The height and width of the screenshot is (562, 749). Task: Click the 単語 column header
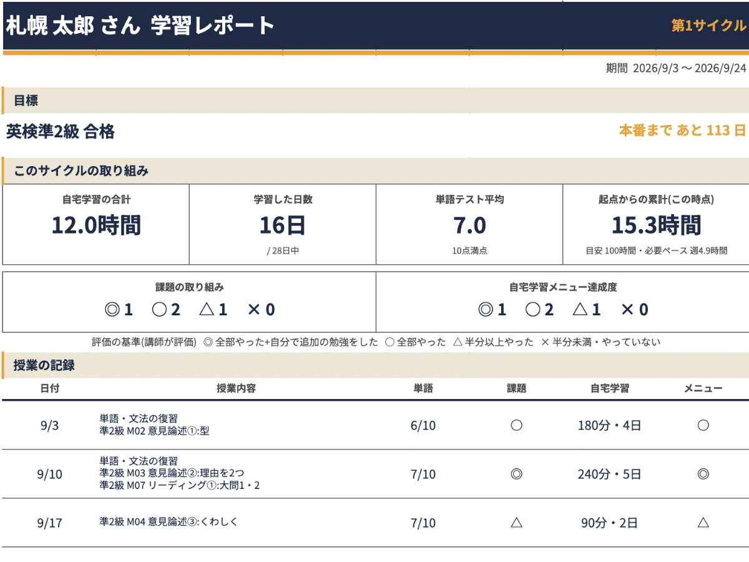423,388
